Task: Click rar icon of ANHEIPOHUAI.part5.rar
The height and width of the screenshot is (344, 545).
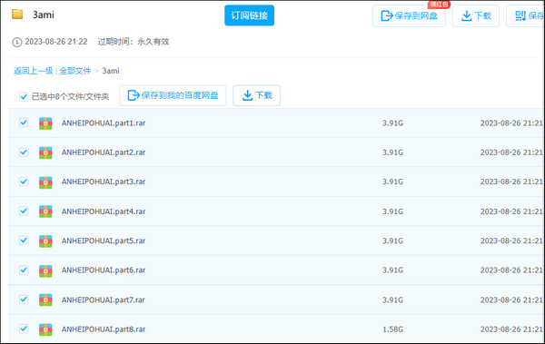Action: [x=45, y=241]
